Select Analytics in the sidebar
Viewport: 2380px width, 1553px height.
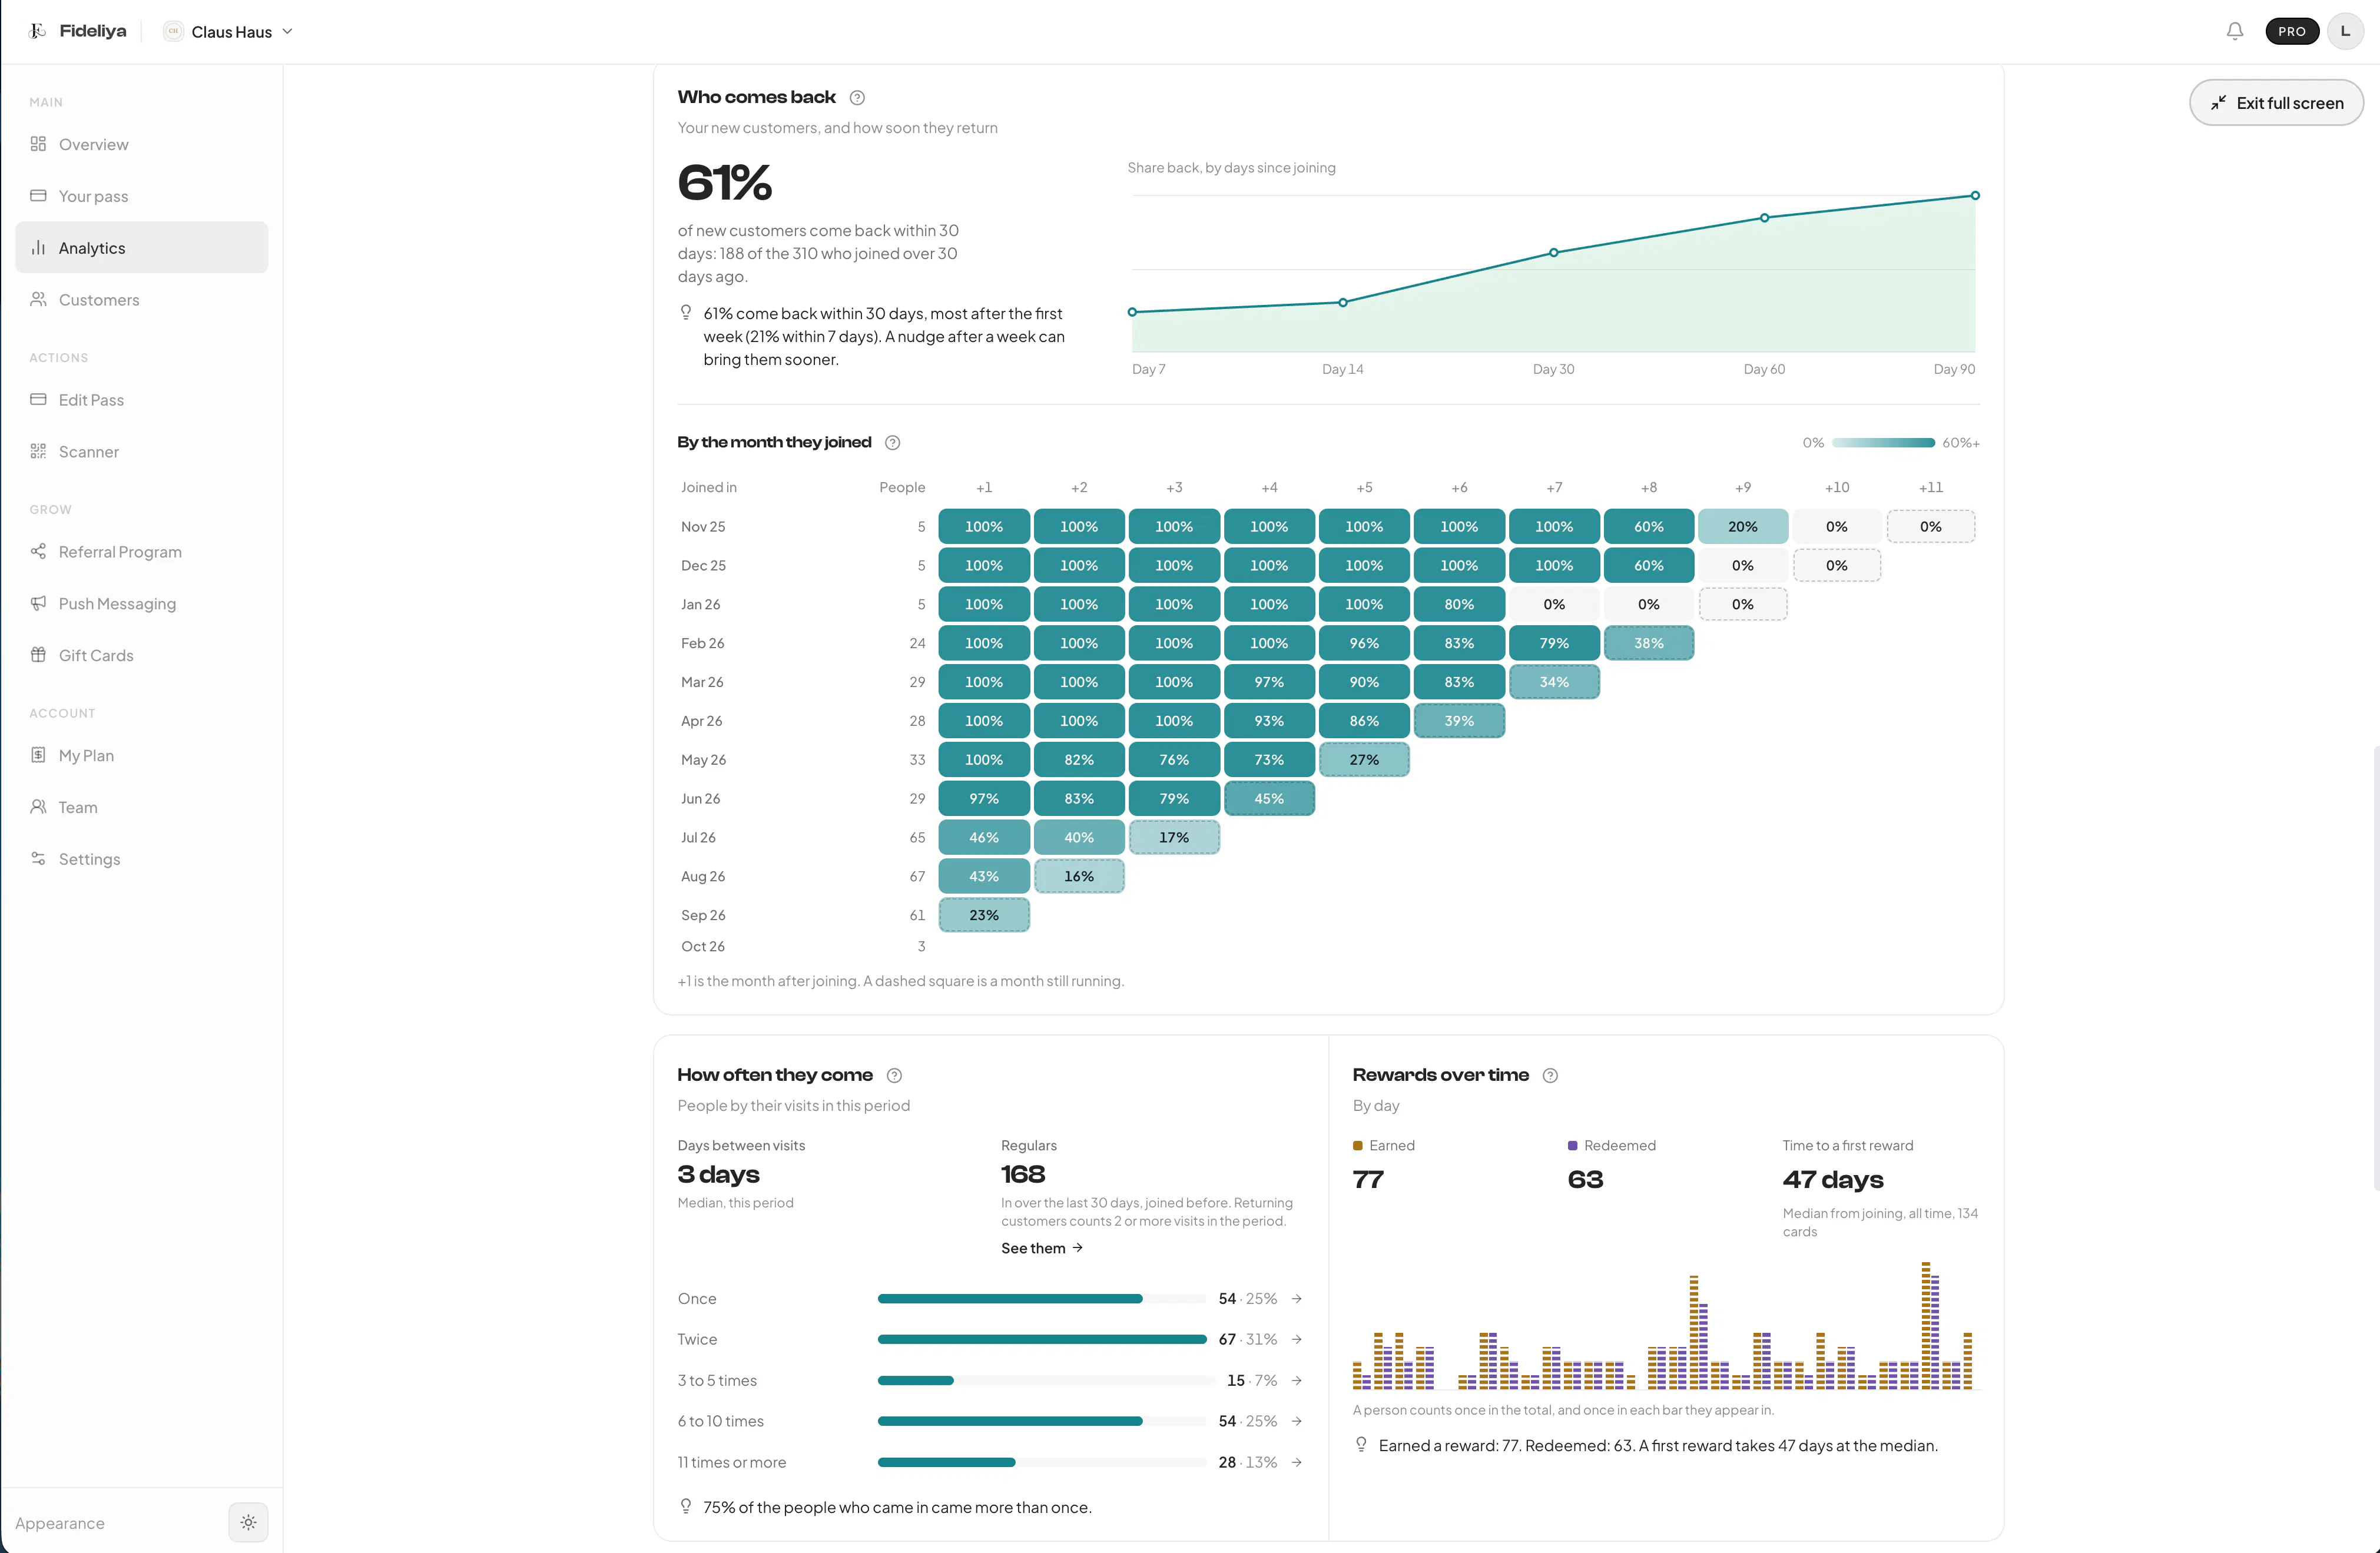tap(142, 248)
